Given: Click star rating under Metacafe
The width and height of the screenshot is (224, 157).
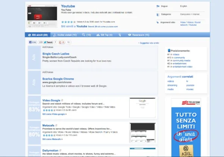Looking at the screenshot, I should click(49, 135).
